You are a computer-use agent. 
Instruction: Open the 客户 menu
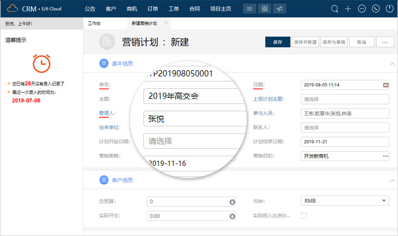(x=111, y=9)
